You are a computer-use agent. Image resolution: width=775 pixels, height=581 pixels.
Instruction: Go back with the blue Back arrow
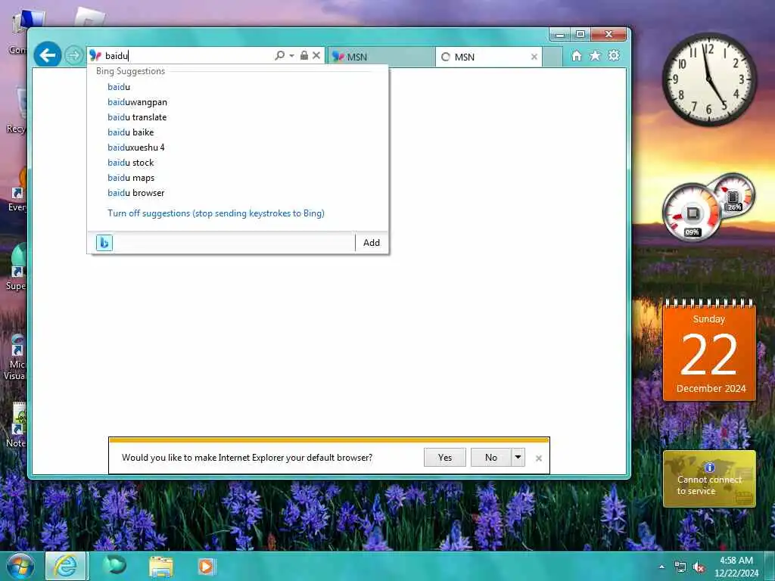point(48,54)
